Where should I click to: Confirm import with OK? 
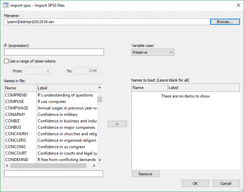(195, 183)
